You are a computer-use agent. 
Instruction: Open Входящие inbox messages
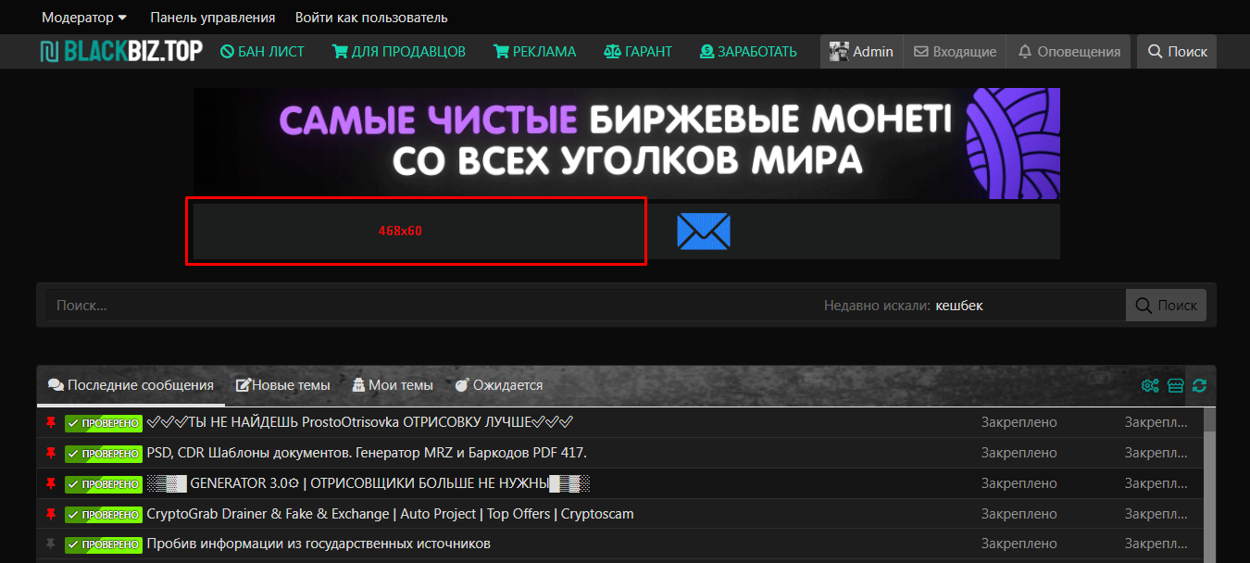tap(955, 52)
